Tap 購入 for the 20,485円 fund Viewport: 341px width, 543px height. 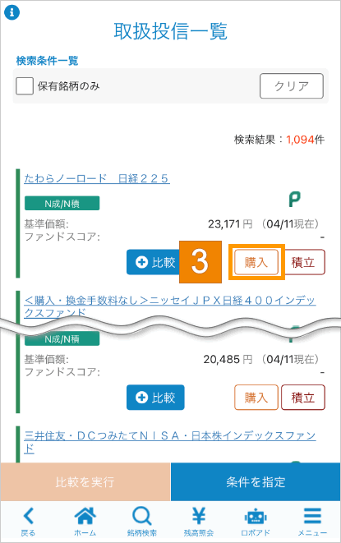256,398
